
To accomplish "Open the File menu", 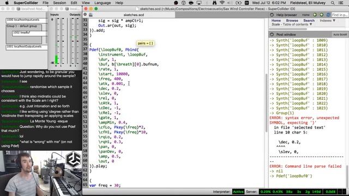I will pos(45,3).
